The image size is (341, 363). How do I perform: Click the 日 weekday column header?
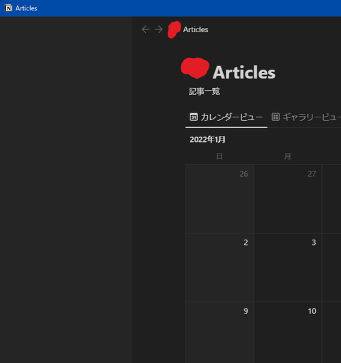220,156
